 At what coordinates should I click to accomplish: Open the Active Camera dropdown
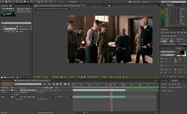[x=93, y=77]
